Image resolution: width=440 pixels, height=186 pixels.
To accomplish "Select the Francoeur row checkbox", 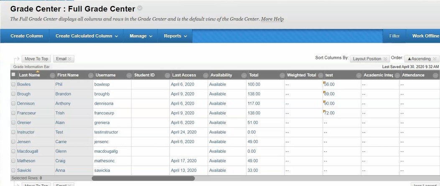I will [x=13, y=113].
